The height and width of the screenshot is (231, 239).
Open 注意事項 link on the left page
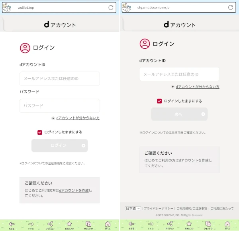(54, 163)
